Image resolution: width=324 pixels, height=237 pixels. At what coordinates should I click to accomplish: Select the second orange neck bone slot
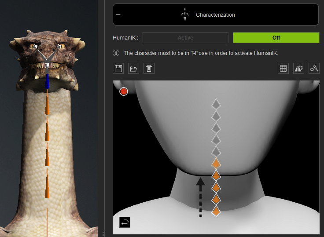pyautogui.click(x=216, y=176)
